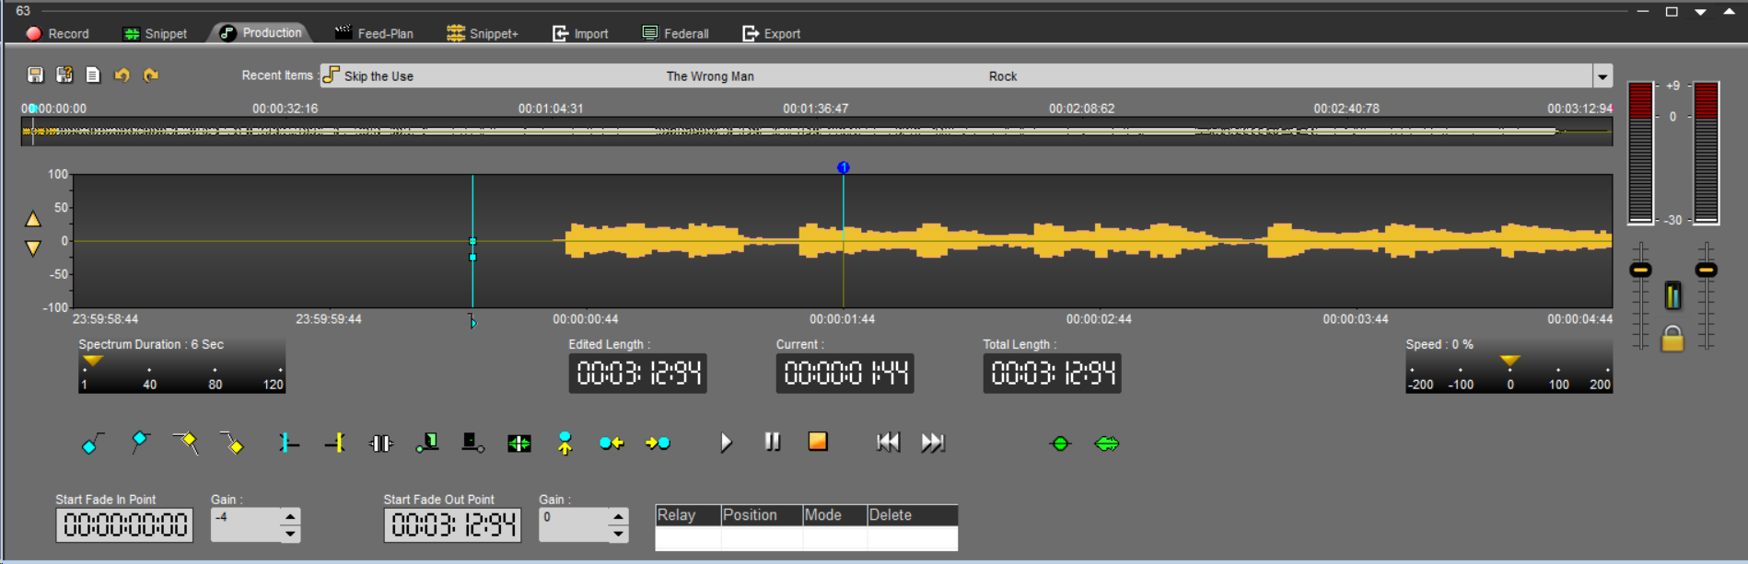Click the Start Fade In Point time field
Screen dimensions: 1748x564
coord(124,525)
